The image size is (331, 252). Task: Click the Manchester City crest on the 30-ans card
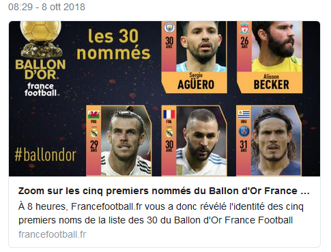[169, 27]
